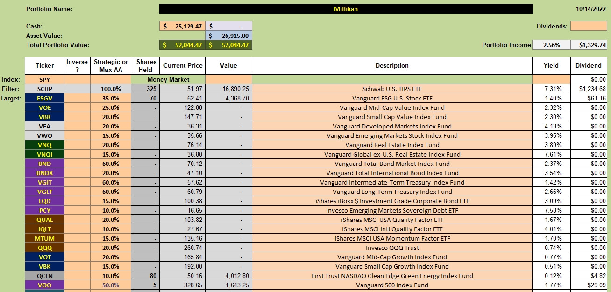This screenshot has width=611, height=292.
Task: Select the QUAL ticker cell
Action: (45, 220)
